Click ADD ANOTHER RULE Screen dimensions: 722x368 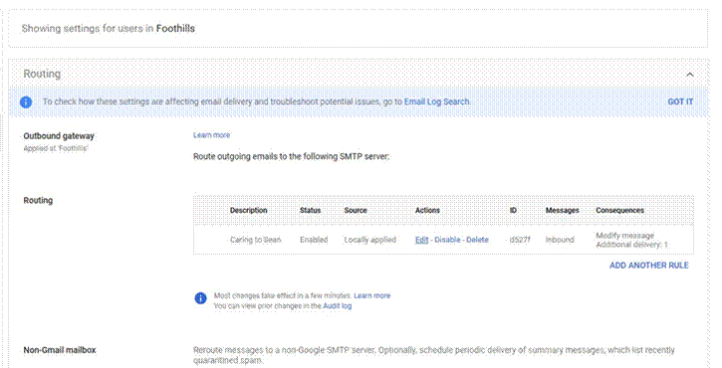(x=648, y=266)
